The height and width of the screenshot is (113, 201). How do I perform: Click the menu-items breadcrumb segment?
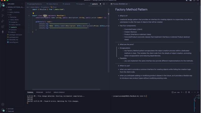pos(35,7)
